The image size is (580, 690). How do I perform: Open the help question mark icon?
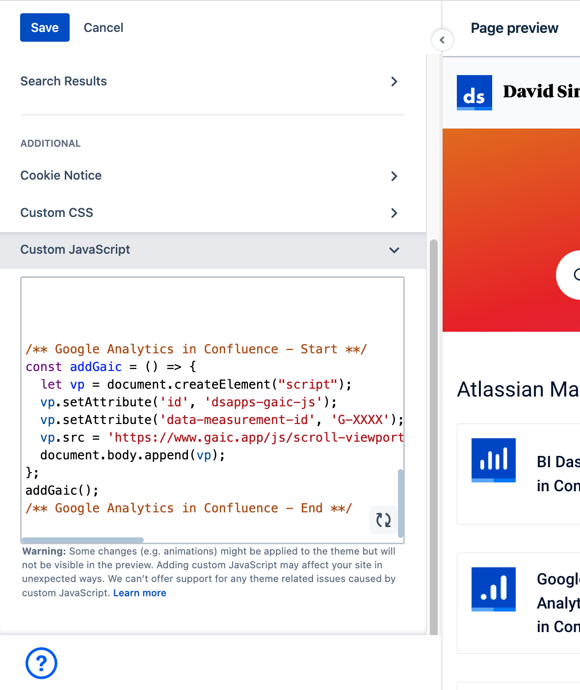point(41,663)
